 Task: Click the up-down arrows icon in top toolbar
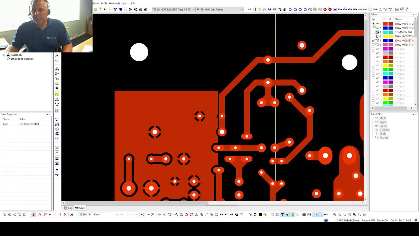(280, 10)
